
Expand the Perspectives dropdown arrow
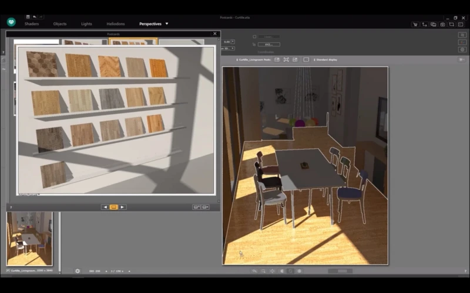pyautogui.click(x=167, y=24)
